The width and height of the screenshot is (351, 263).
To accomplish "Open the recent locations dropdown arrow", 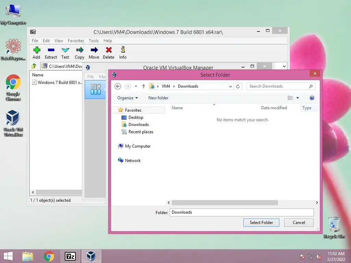I will 136,86.
